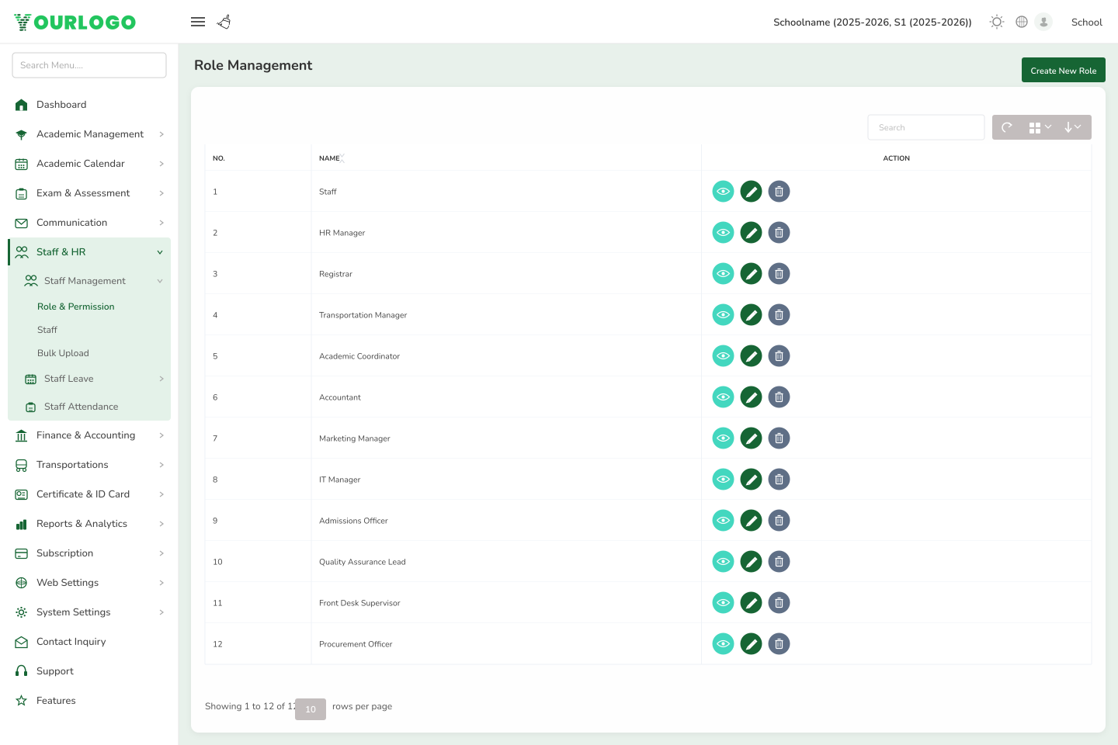This screenshot has height=745, width=1118.
Task: Edit the Academic Coordinator role
Action: click(751, 356)
